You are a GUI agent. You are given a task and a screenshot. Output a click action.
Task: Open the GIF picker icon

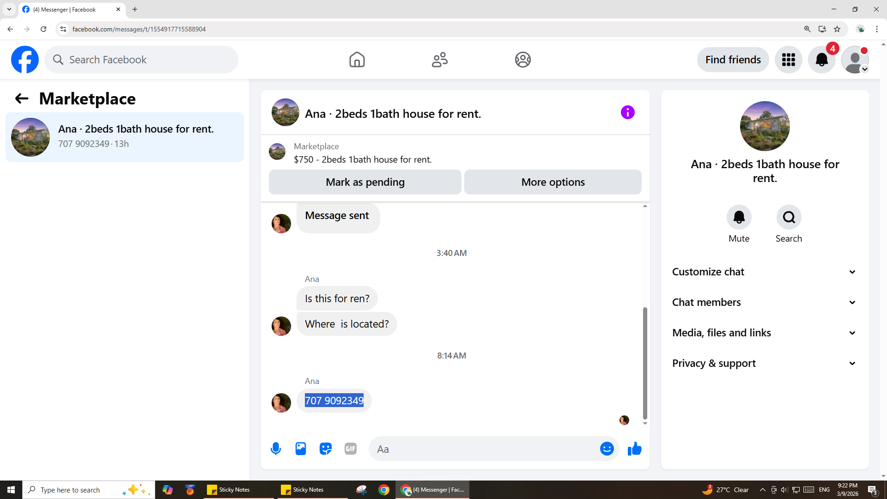(x=351, y=449)
